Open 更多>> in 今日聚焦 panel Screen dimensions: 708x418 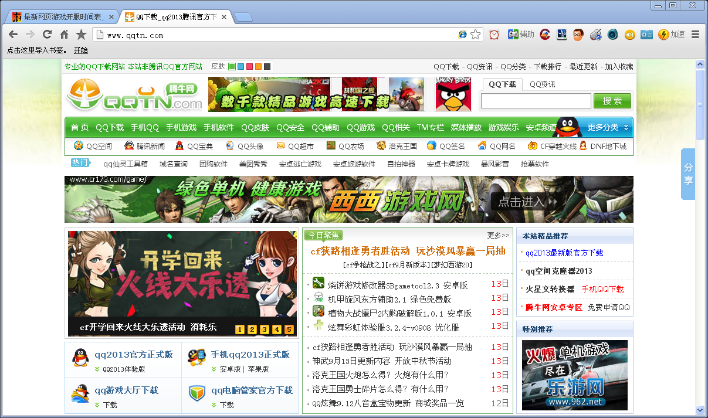pyautogui.click(x=498, y=236)
